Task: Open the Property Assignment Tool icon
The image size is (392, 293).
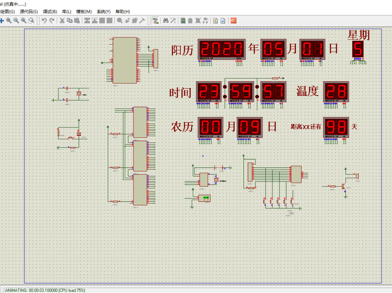Action: point(173,21)
